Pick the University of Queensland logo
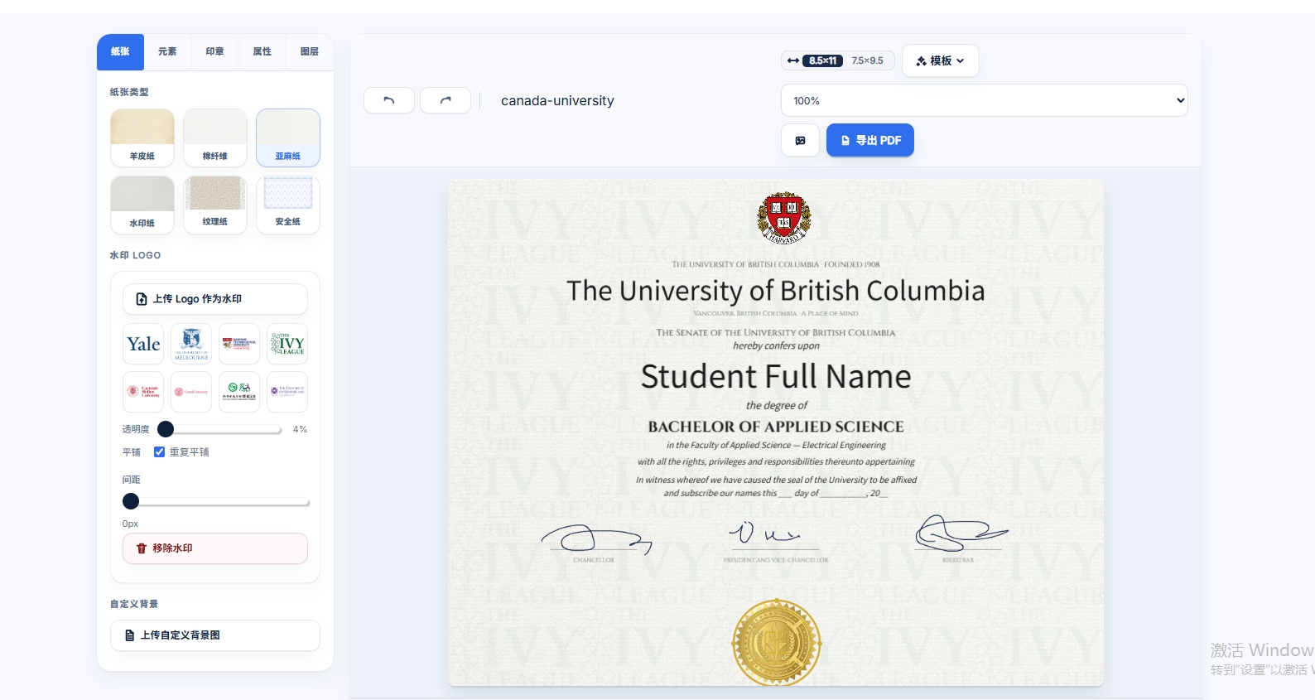This screenshot has height=700, width=1315. click(287, 392)
